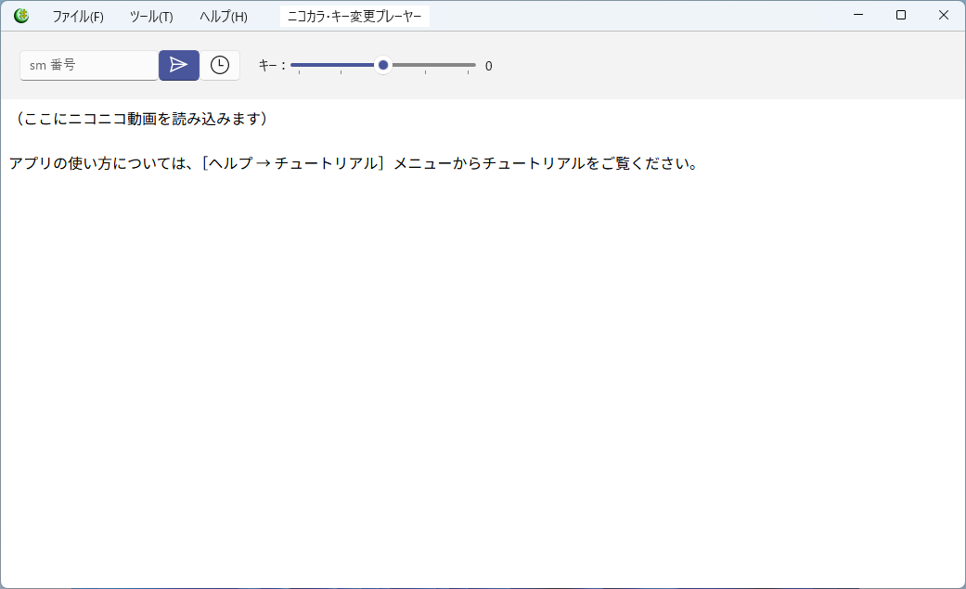Set key slider to its leftmost tick
966x589 pixels.
[299, 66]
